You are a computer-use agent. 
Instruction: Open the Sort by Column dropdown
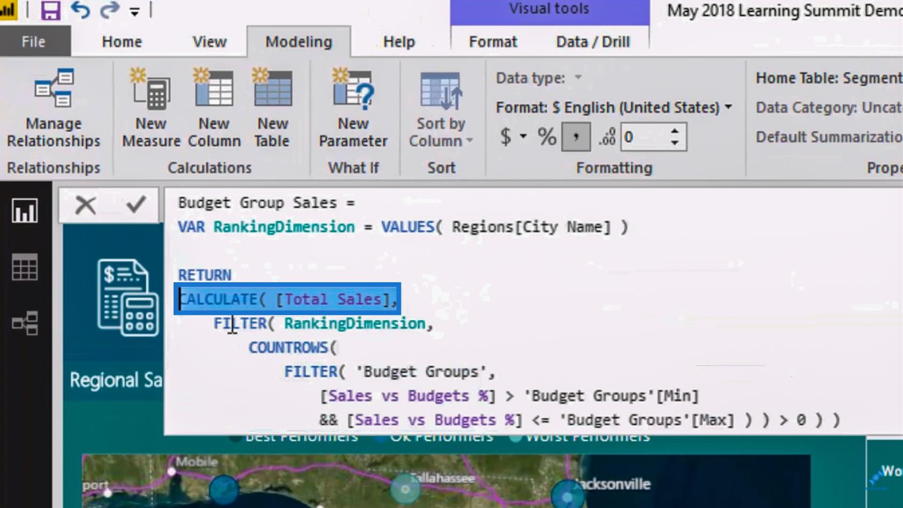441,110
